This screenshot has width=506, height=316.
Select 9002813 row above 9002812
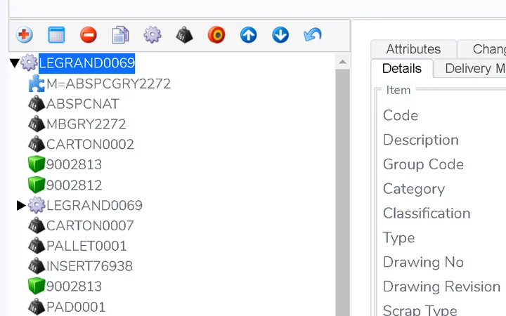click(74, 165)
